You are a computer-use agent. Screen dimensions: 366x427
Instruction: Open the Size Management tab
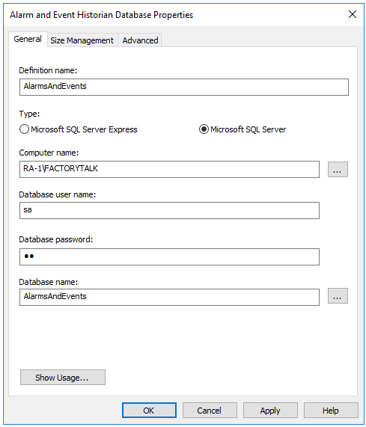click(82, 40)
